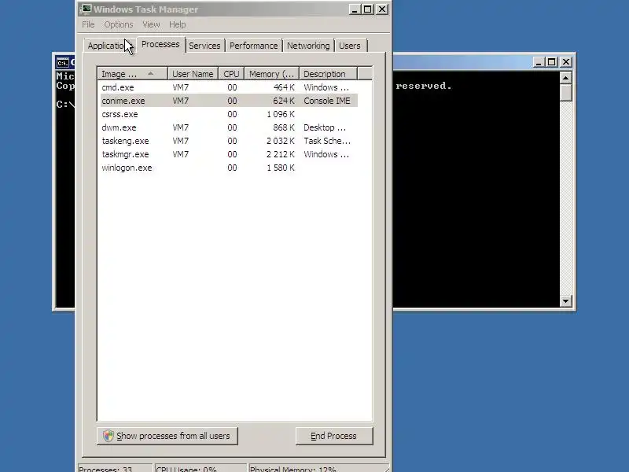The height and width of the screenshot is (472, 629).
Task: Select the cmd.exe process row
Action: pos(229,87)
